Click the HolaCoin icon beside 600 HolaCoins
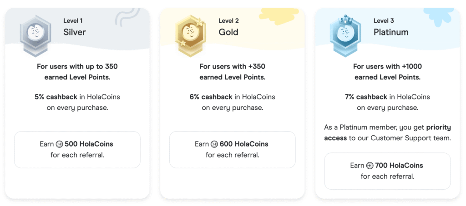Image resolution: width=466 pixels, height=206 pixels. pos(214,144)
